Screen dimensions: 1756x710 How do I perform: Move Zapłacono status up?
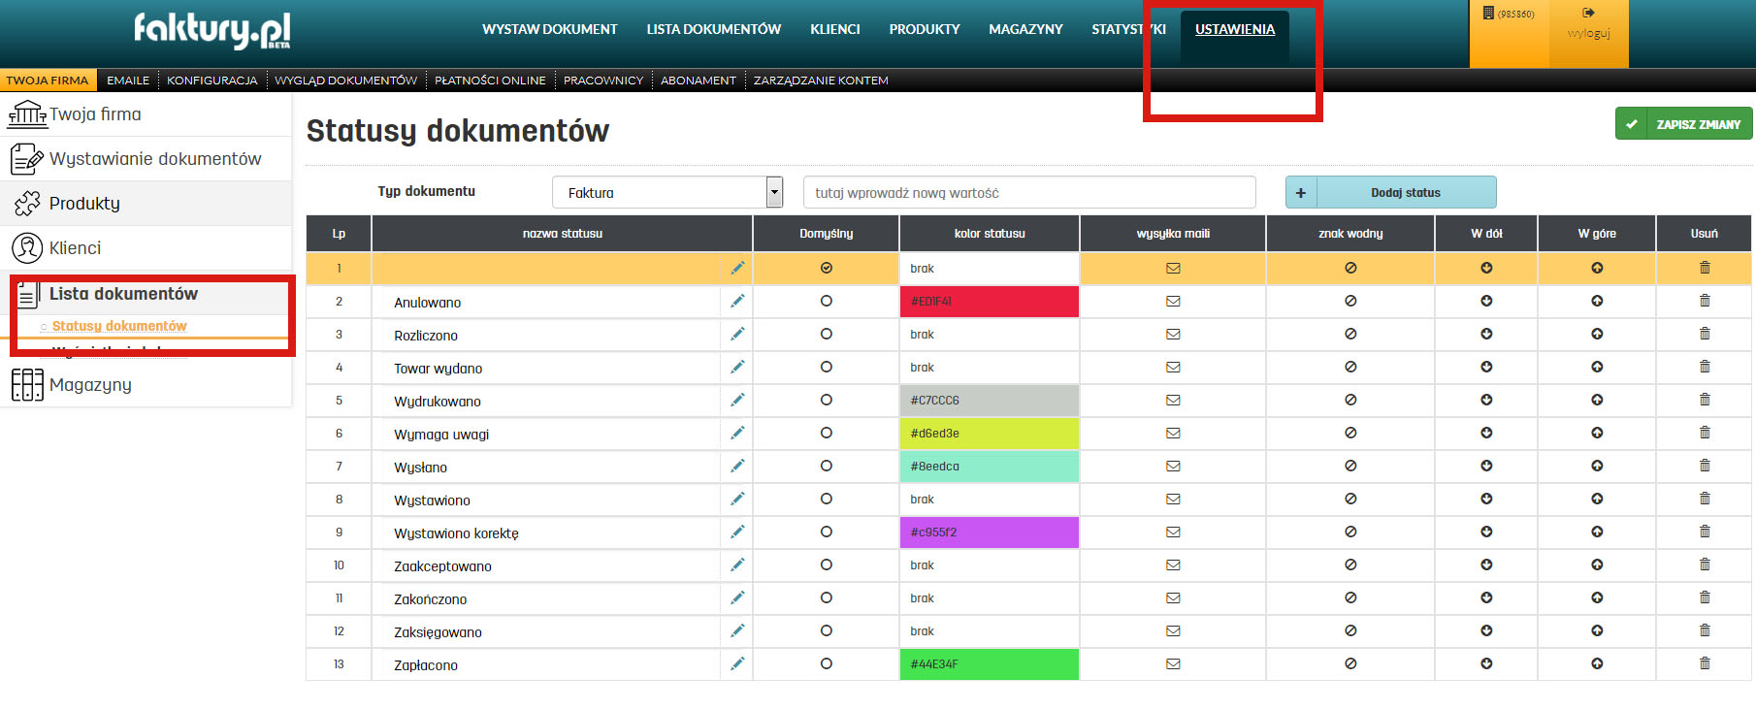[x=1597, y=663]
